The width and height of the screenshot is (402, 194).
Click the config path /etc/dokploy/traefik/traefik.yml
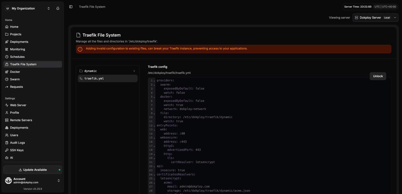point(169,73)
